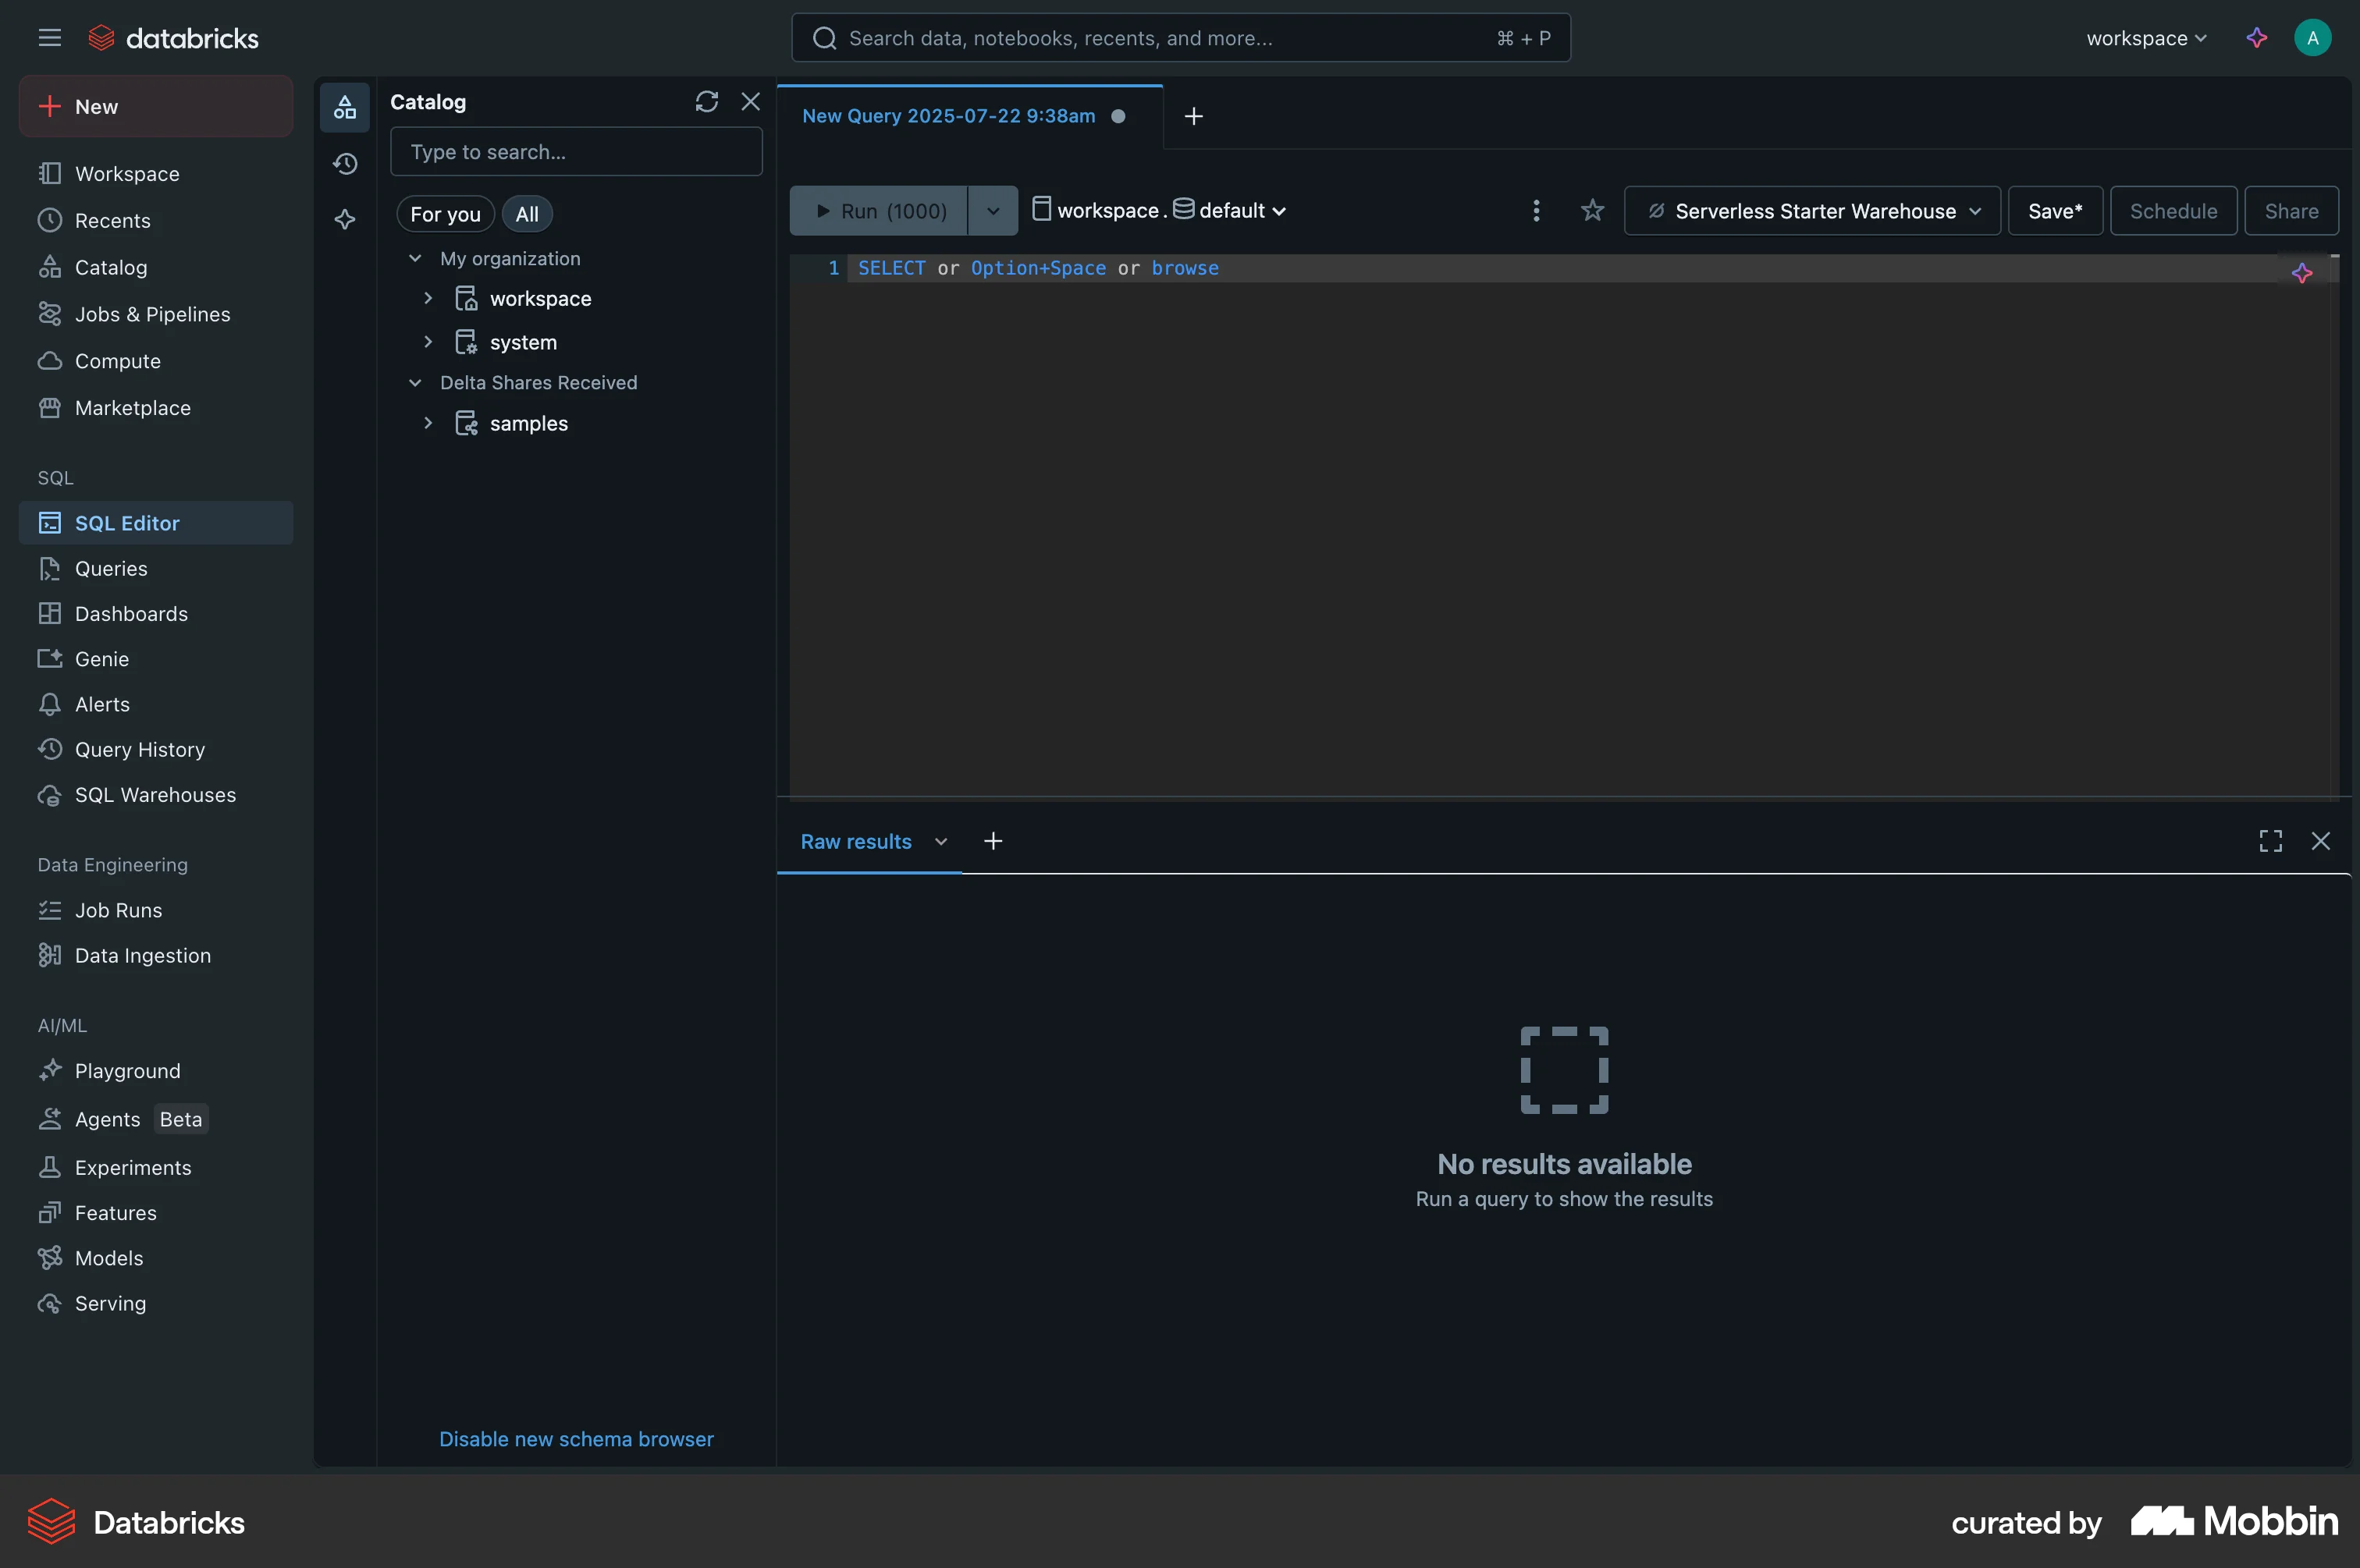
Task: Focus the global search bar
Action: click(x=1181, y=38)
